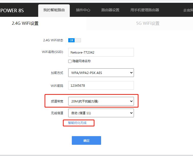Click the 2.4G WiFi状态 label
This screenshot has height=156, width=193.
tap(53, 40)
